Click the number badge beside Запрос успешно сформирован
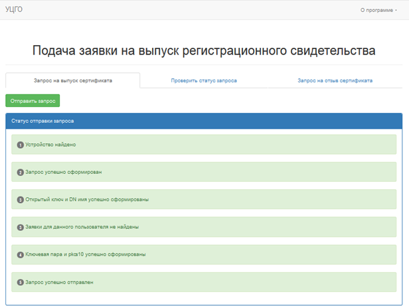 pyautogui.click(x=21, y=172)
